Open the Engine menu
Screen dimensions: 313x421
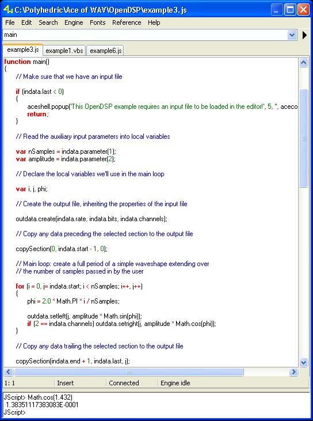pyautogui.click(x=74, y=22)
